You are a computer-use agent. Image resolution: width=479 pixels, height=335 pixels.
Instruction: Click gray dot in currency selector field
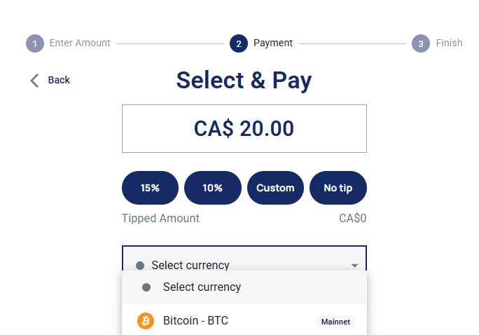(140, 266)
